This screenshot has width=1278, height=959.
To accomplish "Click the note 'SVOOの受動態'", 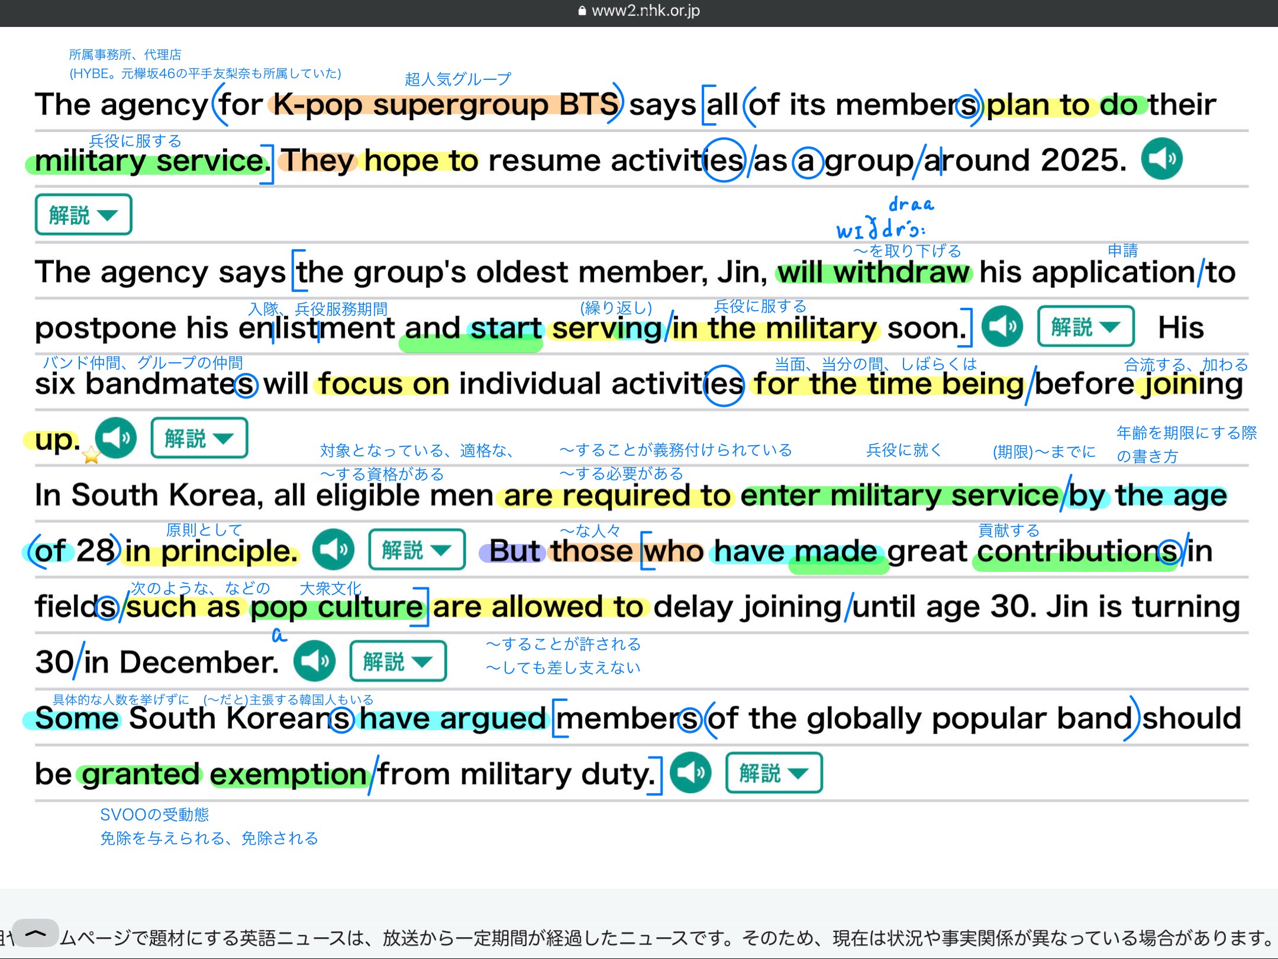I will click(154, 815).
